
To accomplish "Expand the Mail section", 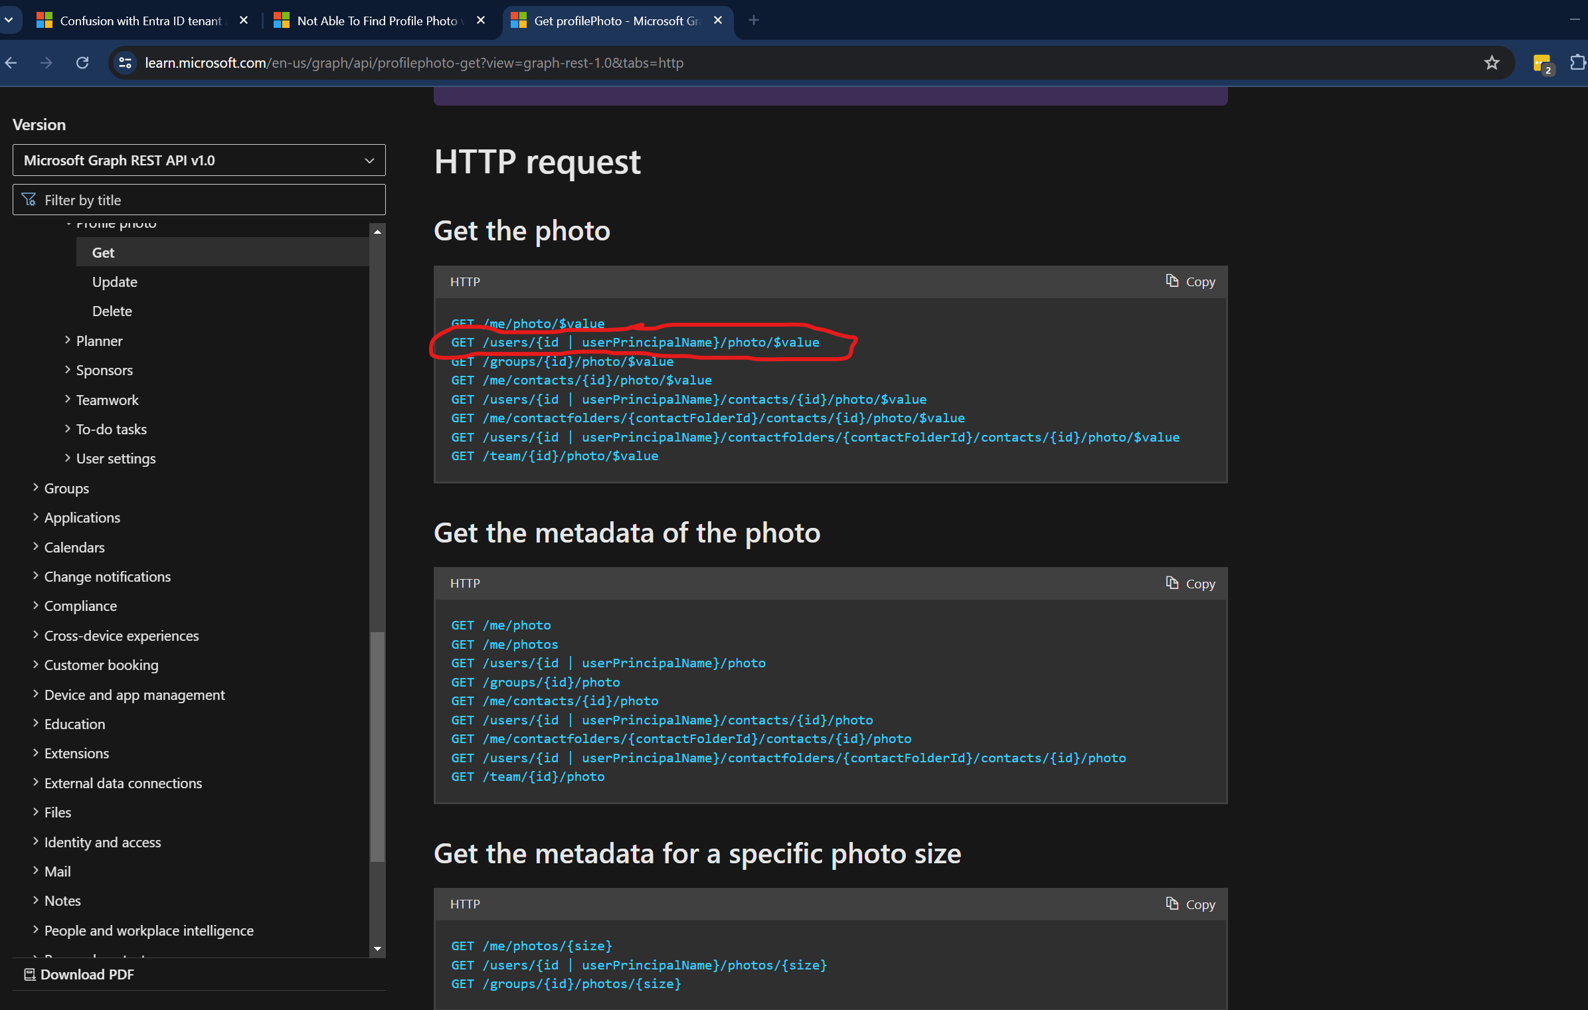I will coord(57,872).
